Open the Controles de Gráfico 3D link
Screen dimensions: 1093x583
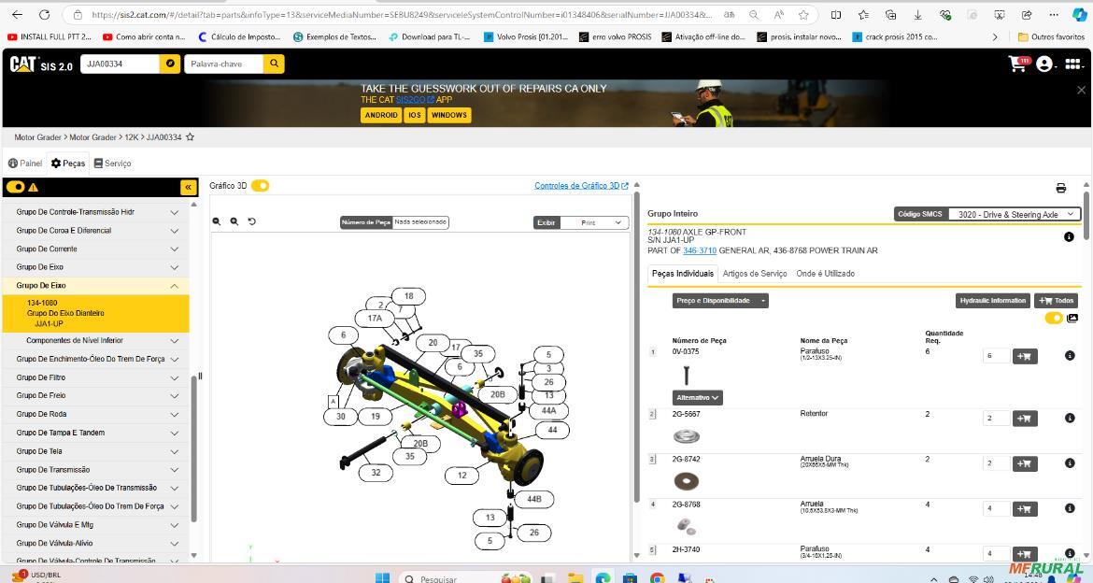point(581,186)
